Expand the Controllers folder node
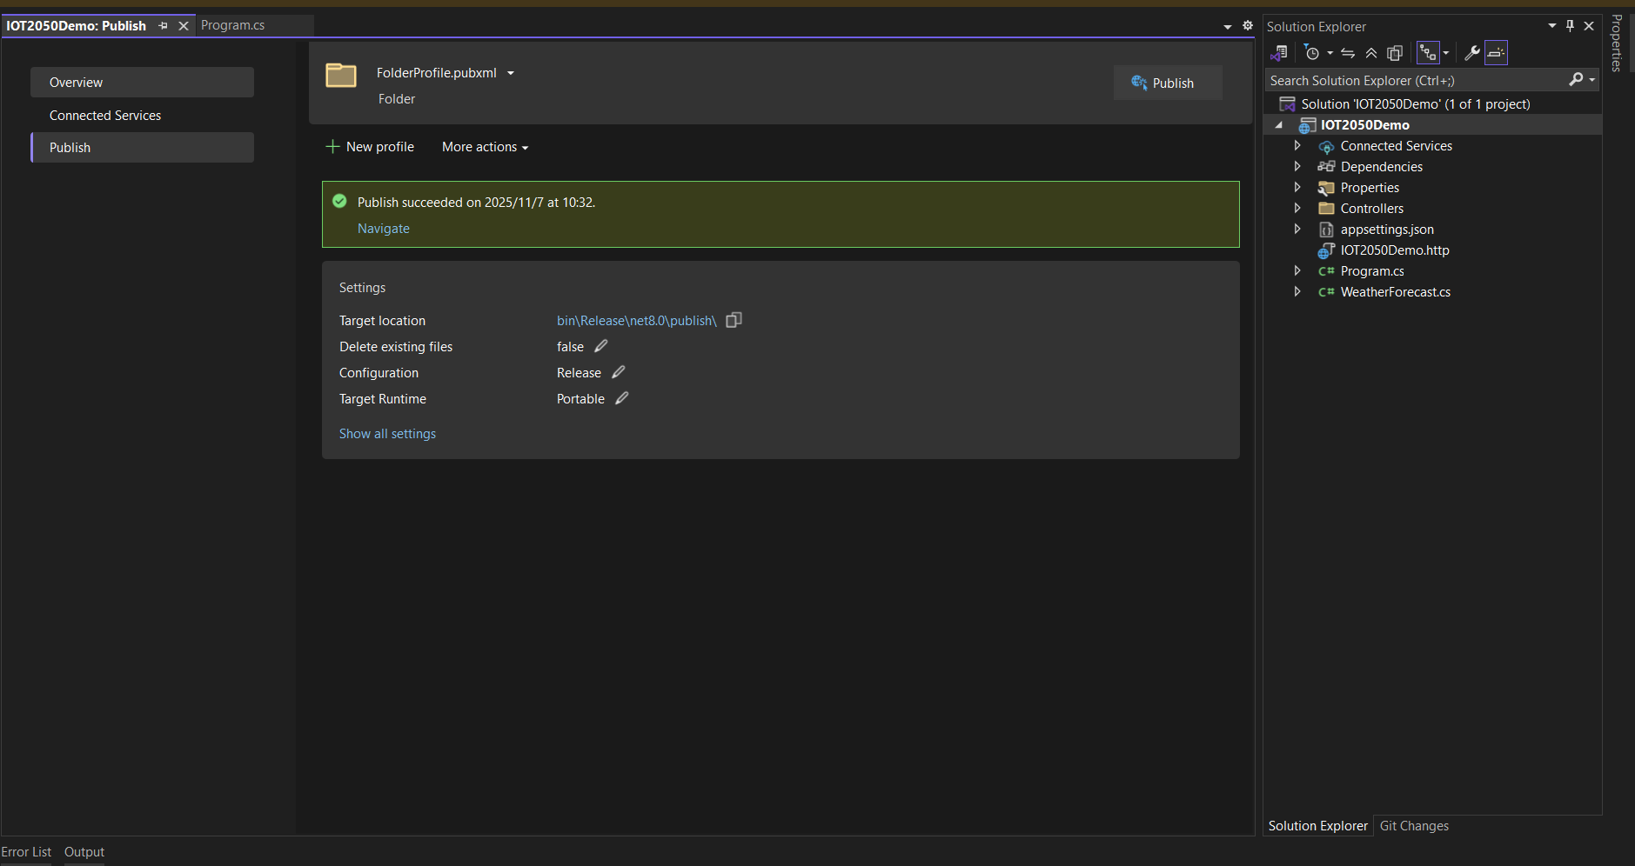 click(x=1297, y=209)
